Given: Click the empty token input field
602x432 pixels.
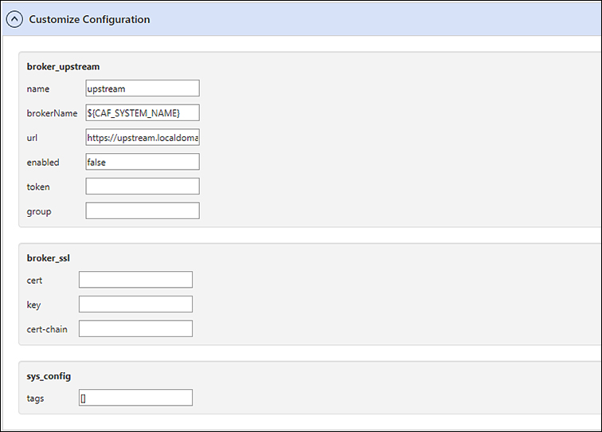Looking at the screenshot, I should pos(143,187).
